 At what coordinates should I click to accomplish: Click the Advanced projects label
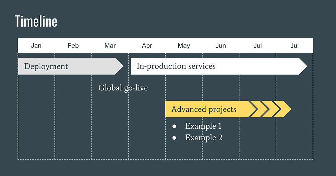204,109
